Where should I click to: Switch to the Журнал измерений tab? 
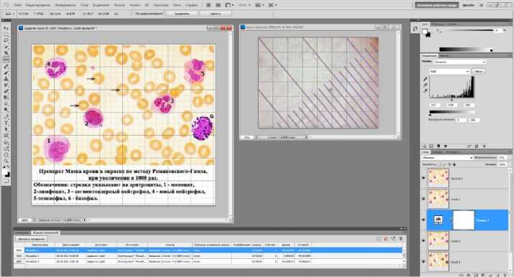(45, 233)
